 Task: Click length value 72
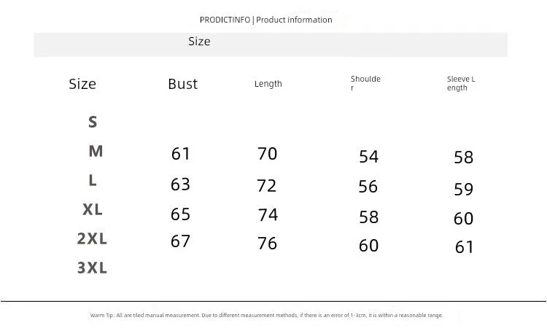[266, 186]
